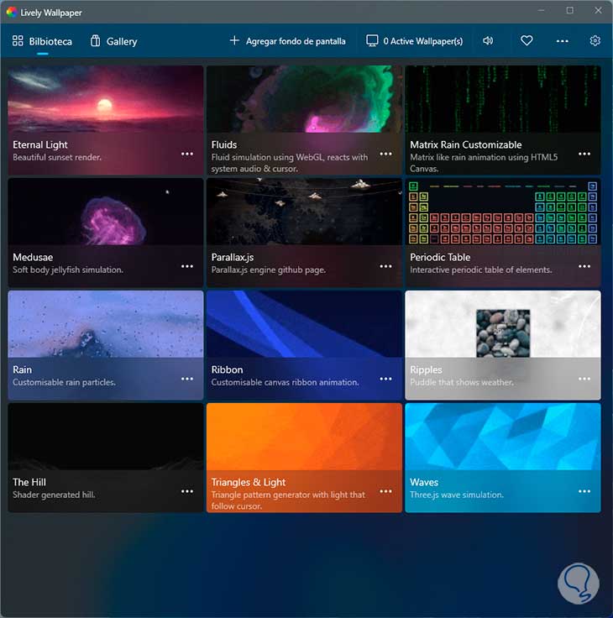Click 'Three.js wave simulation.' description
The width and height of the screenshot is (613, 618).
click(457, 495)
